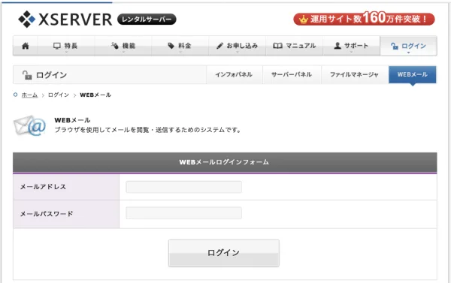The height and width of the screenshot is (283, 451).
Task: Select the WEBメール tab
Action: point(413,75)
